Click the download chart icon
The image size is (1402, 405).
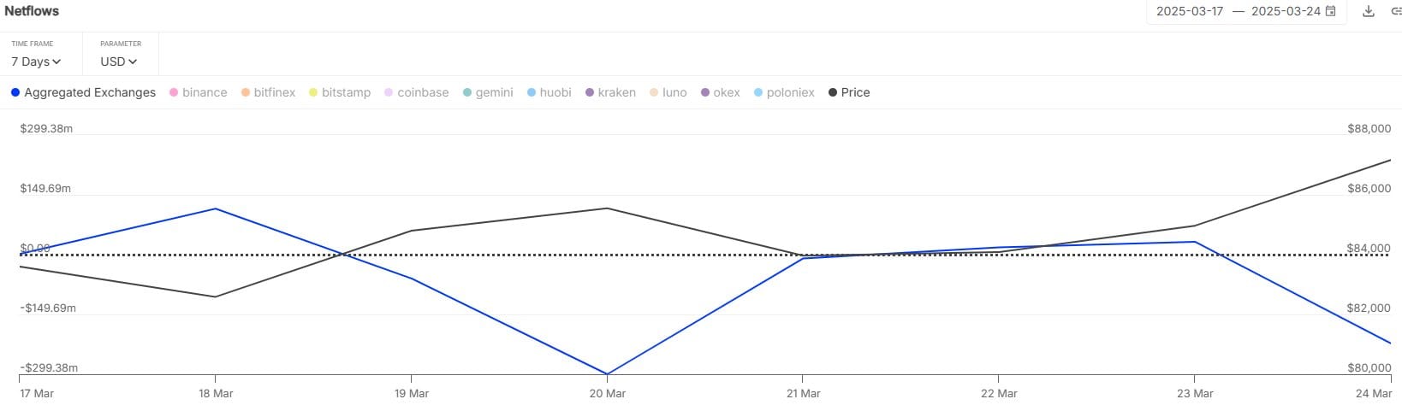click(x=1369, y=11)
